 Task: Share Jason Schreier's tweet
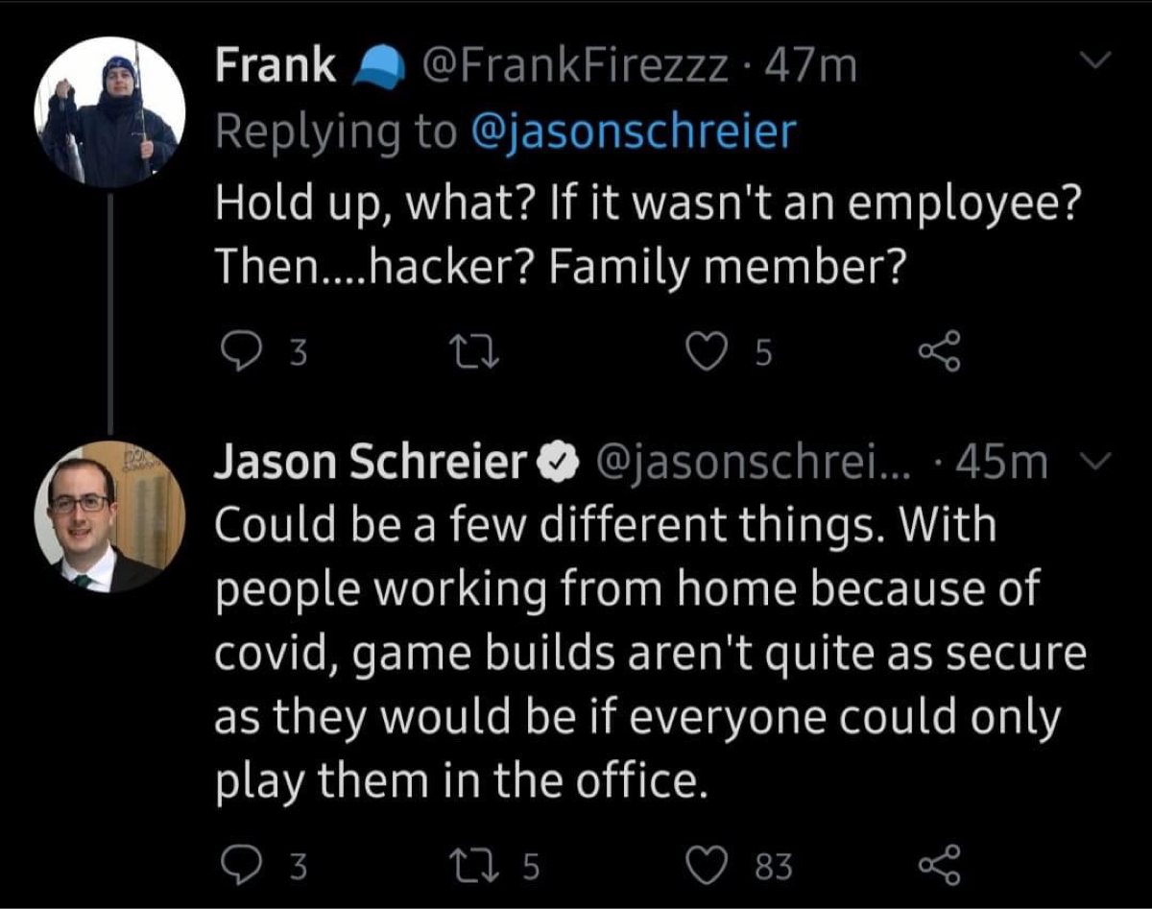point(938,866)
